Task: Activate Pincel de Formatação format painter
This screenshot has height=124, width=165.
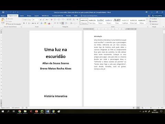Action: [x=13, y=24]
